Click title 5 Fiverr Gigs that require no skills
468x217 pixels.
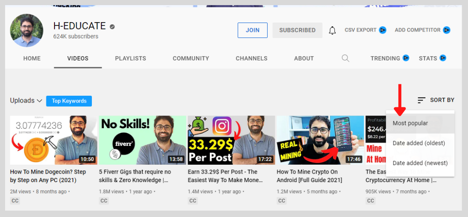pyautogui.click(x=135, y=176)
